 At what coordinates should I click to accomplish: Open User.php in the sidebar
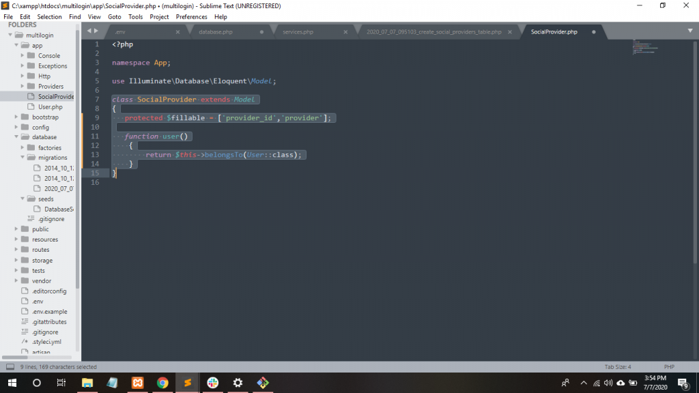(x=50, y=107)
